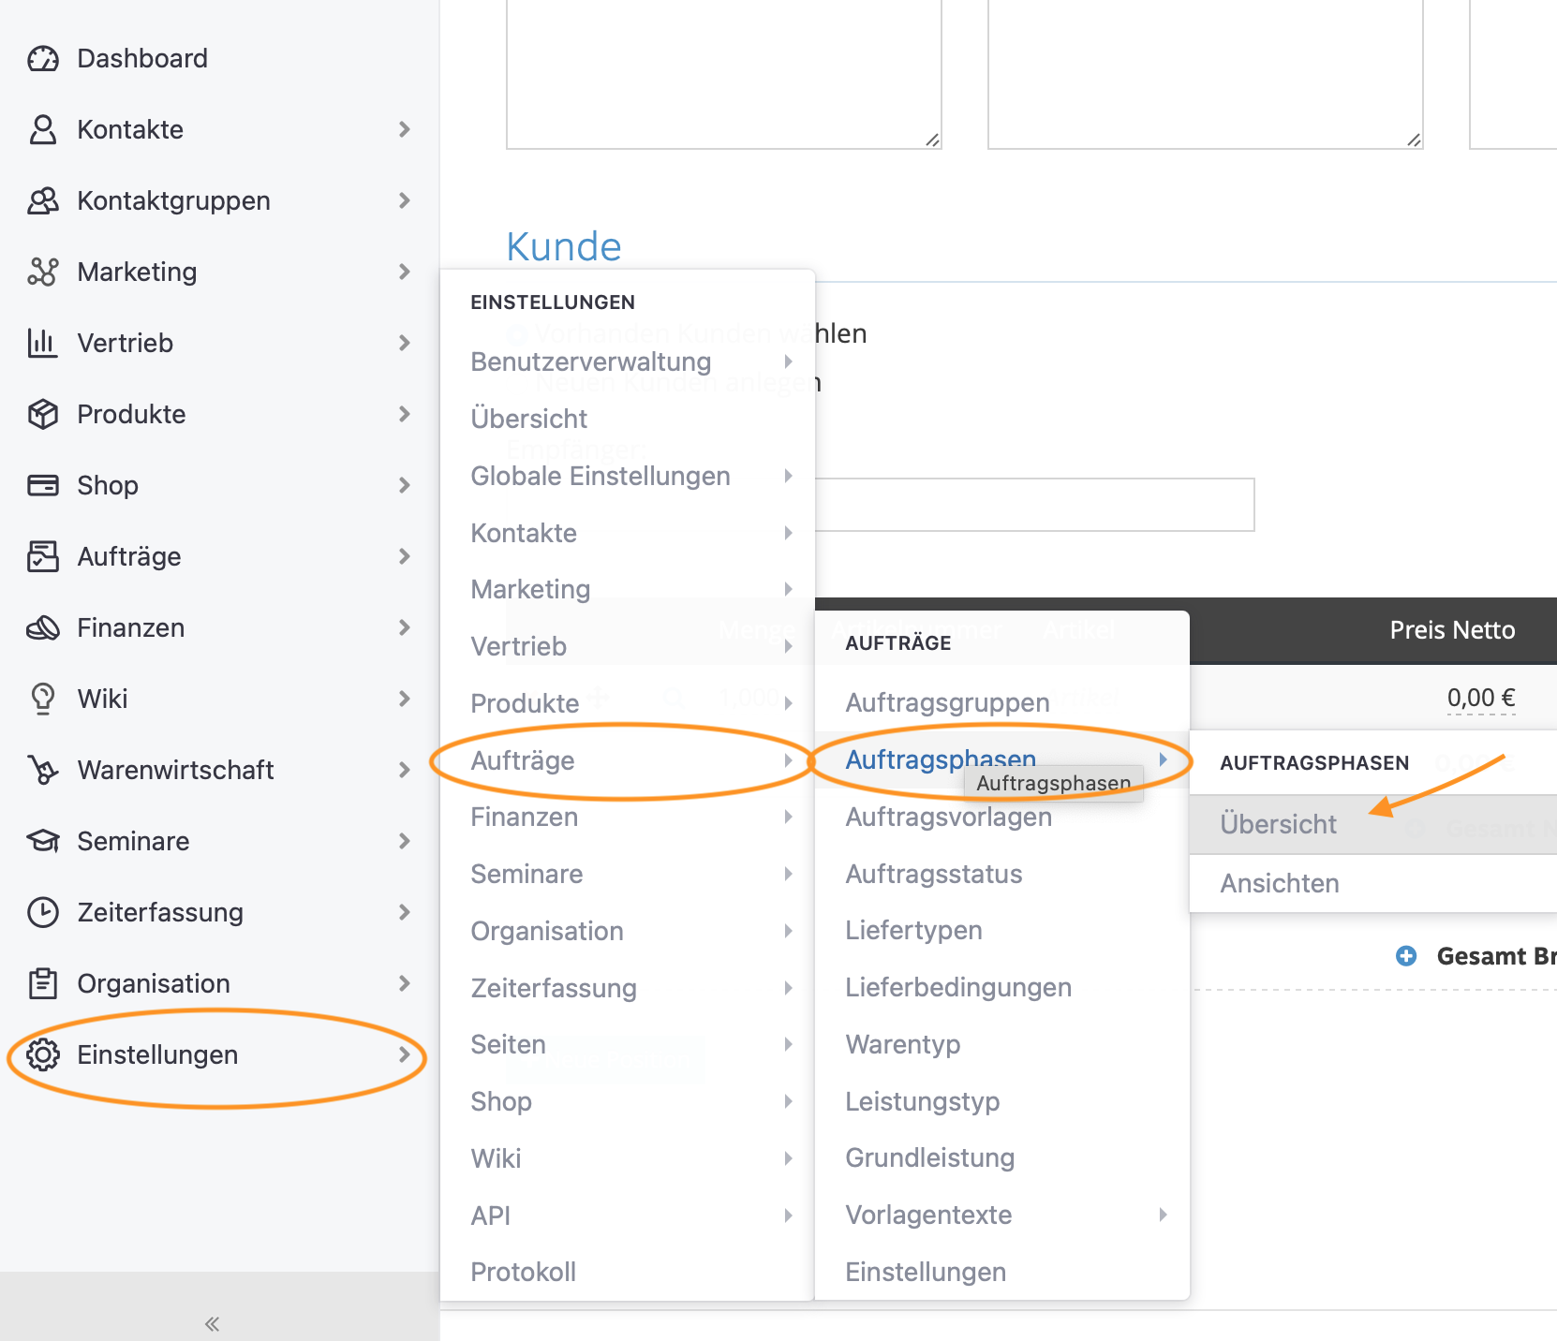Click the empty recipient input field

pos(1031,505)
